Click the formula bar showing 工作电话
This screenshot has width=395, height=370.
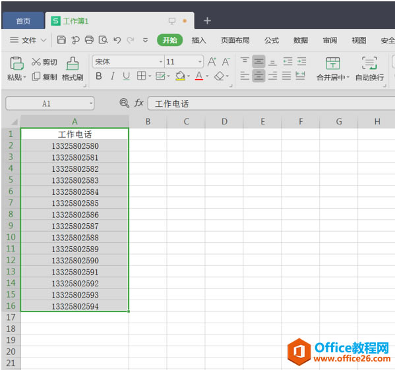tap(271, 103)
